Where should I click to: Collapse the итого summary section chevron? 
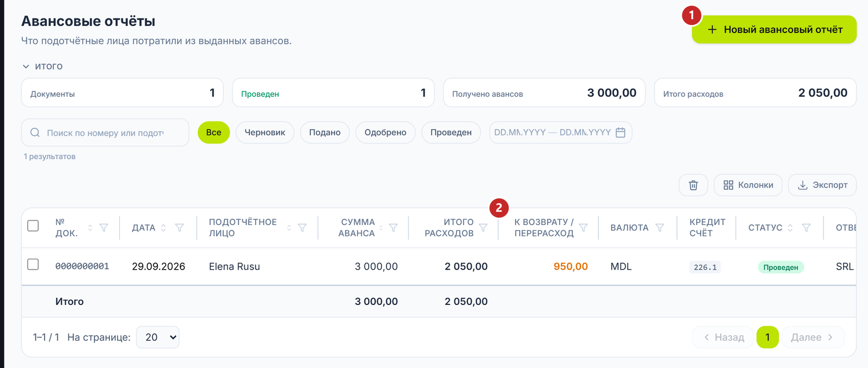pos(25,67)
